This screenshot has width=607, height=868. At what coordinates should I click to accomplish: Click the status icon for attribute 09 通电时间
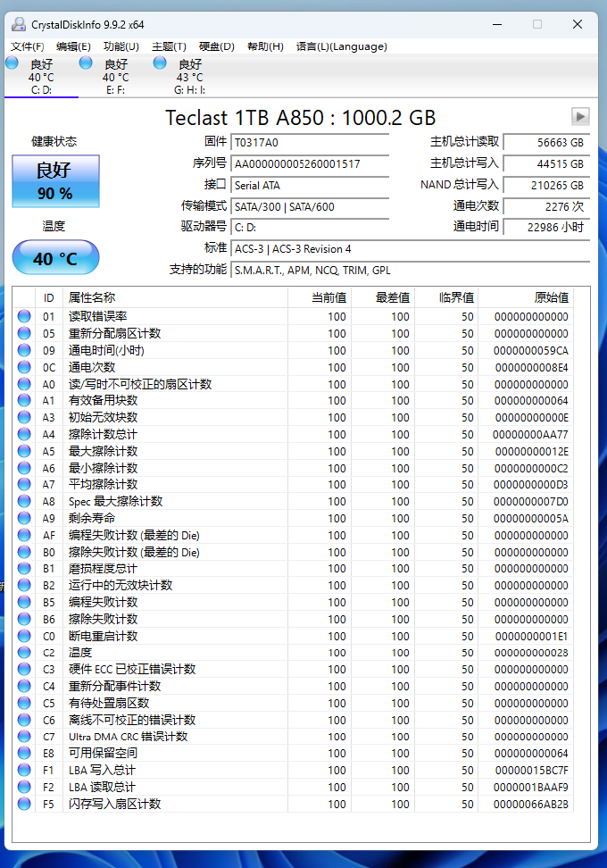pyautogui.click(x=24, y=350)
